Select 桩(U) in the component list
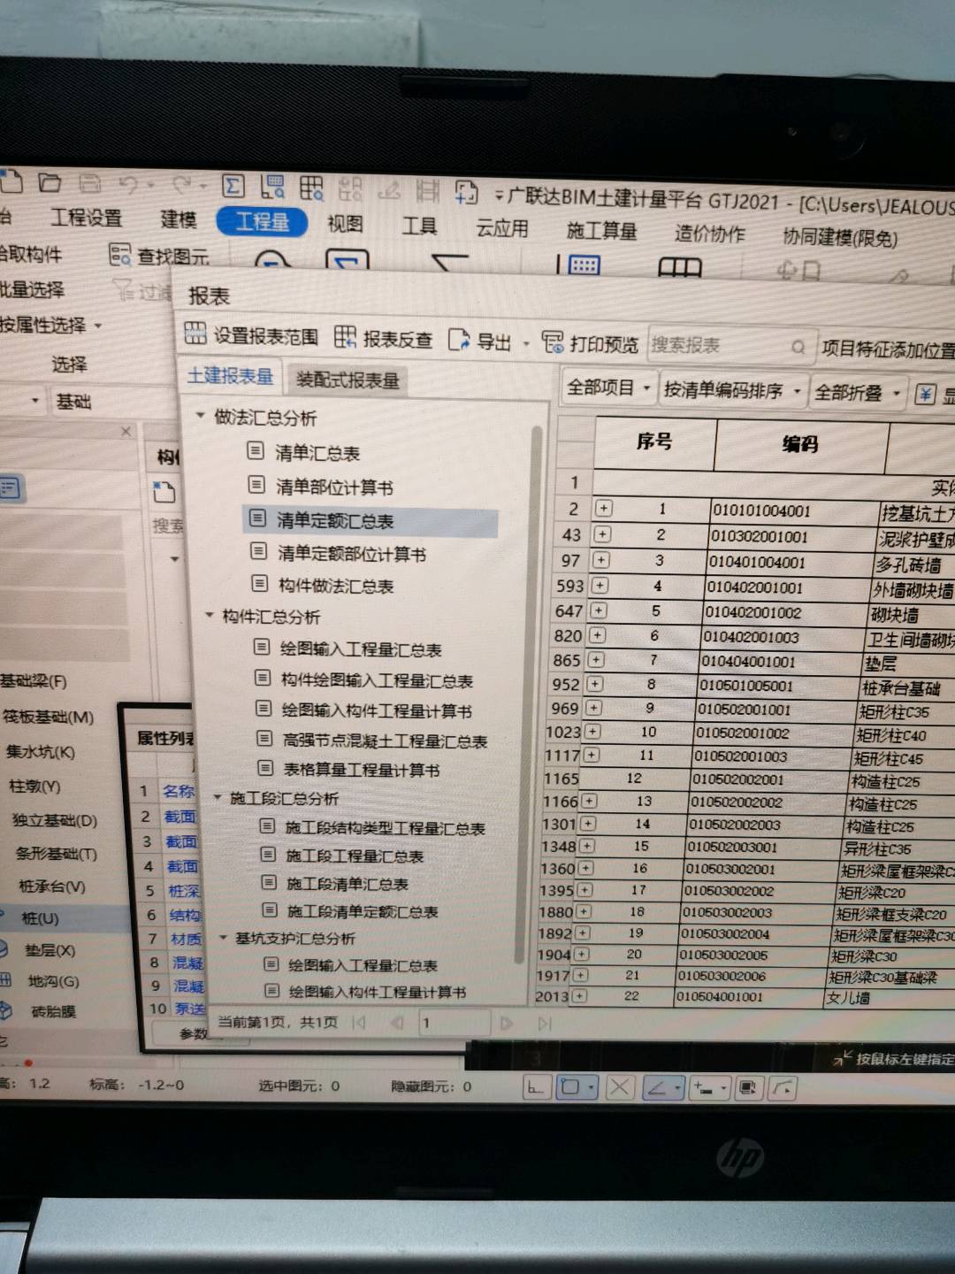Image resolution: width=955 pixels, height=1274 pixels. (x=40, y=918)
